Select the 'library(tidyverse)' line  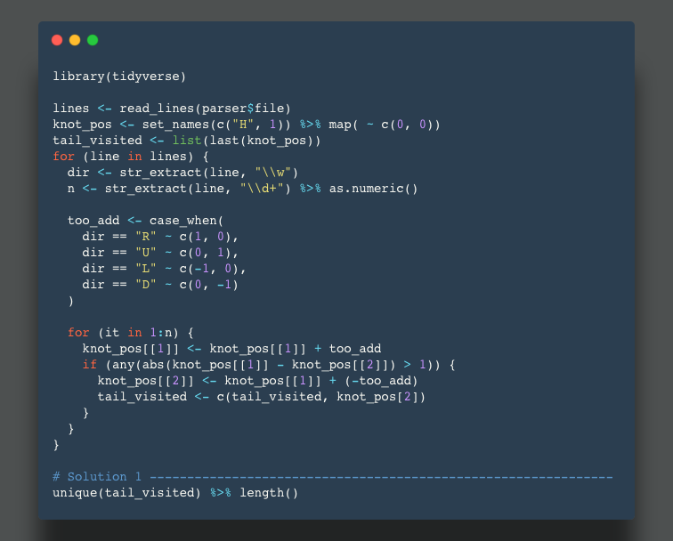click(119, 77)
